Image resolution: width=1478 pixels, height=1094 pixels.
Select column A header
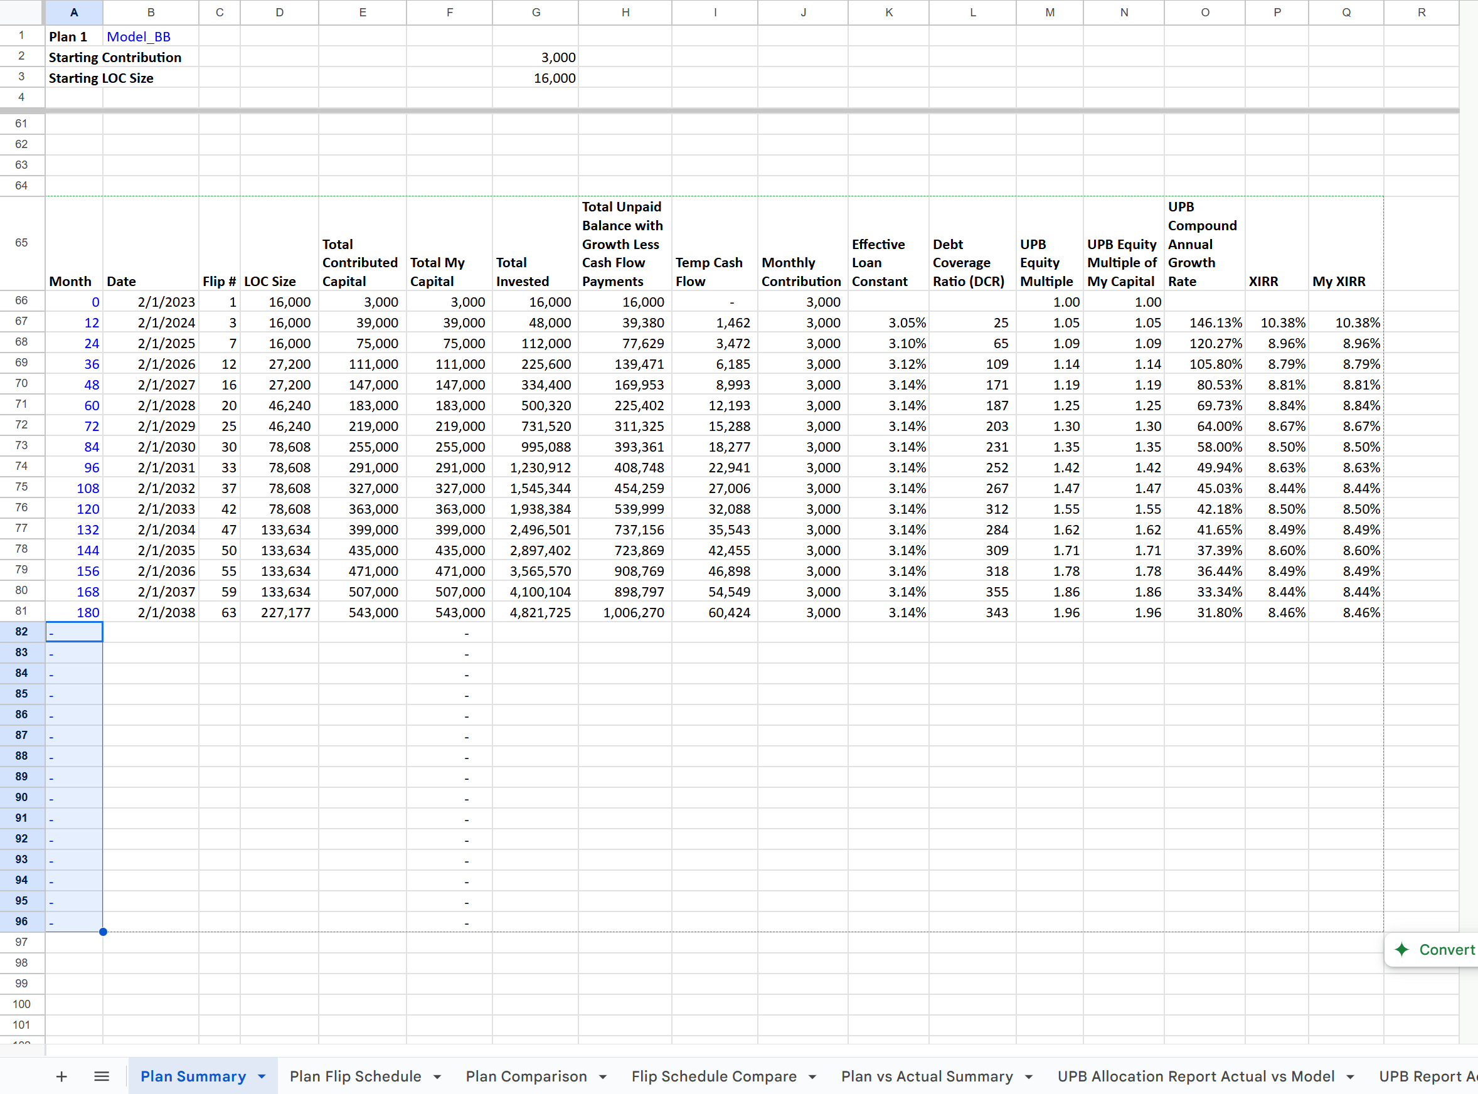(73, 12)
